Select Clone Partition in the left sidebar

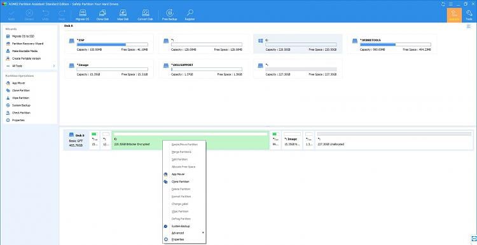[x=21, y=91]
